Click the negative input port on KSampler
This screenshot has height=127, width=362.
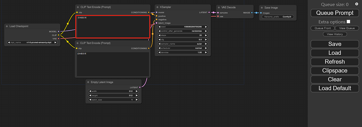[x=156, y=19]
